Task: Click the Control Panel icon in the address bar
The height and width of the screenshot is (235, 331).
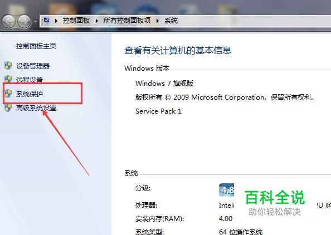Action: coord(46,21)
